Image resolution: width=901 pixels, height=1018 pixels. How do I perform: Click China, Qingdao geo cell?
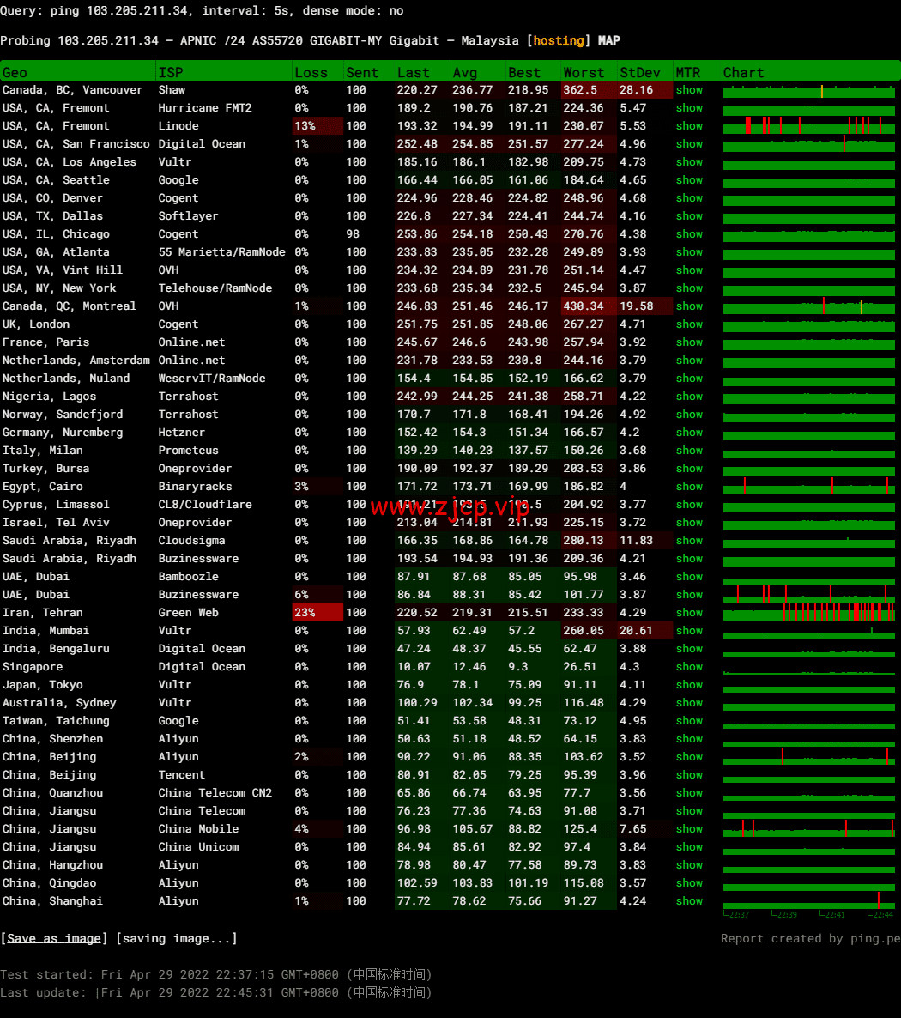pos(49,883)
